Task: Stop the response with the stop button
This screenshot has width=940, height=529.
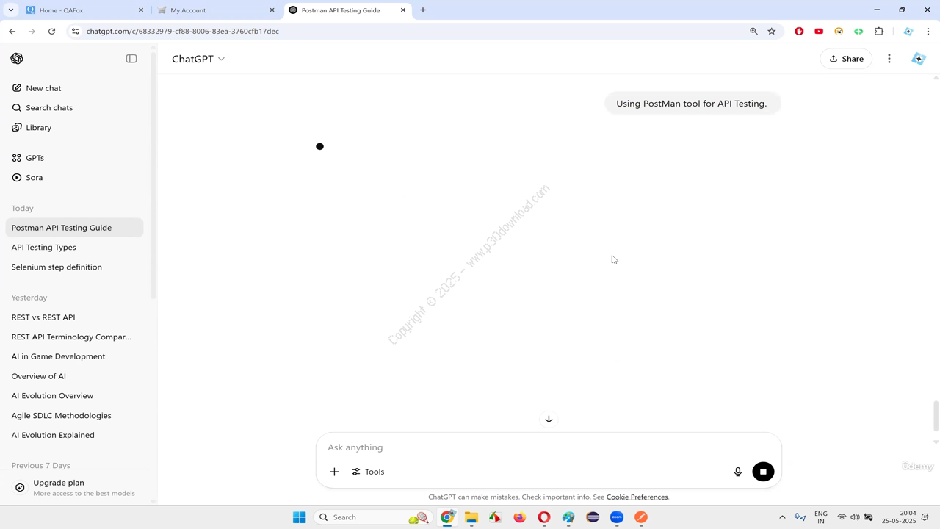Action: point(763,472)
